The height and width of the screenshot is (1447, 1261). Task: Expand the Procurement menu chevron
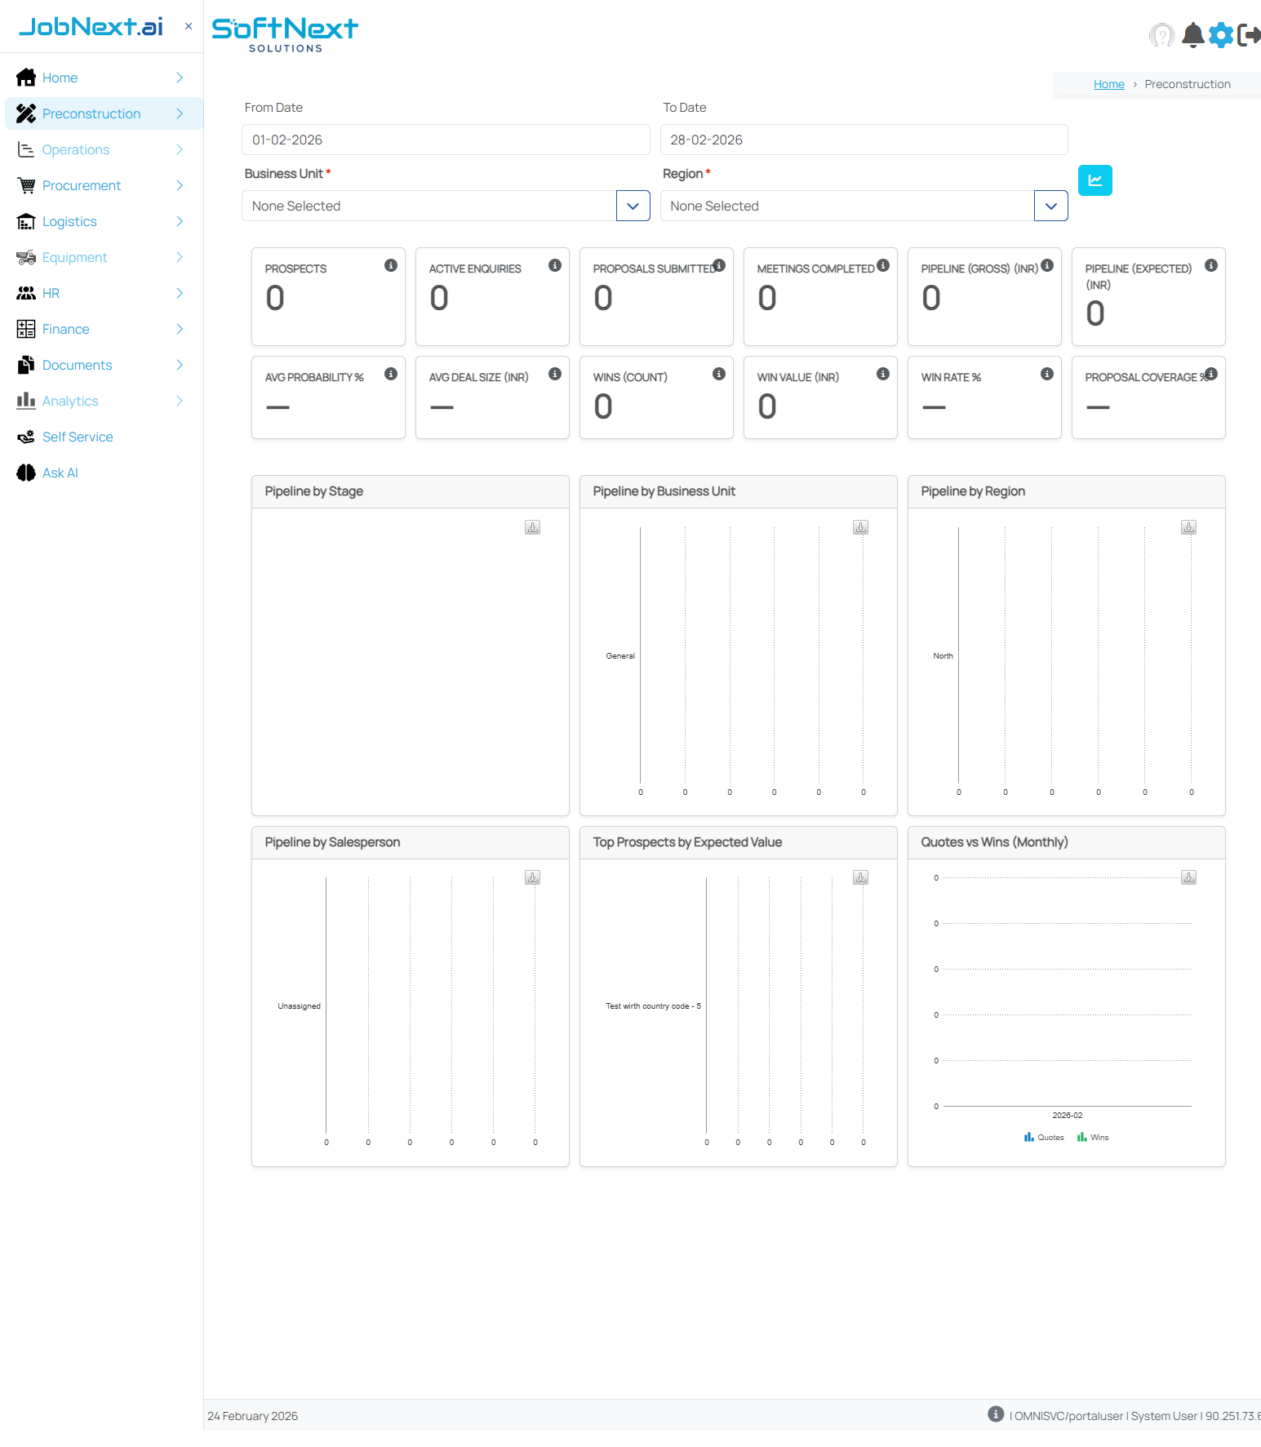point(180,185)
